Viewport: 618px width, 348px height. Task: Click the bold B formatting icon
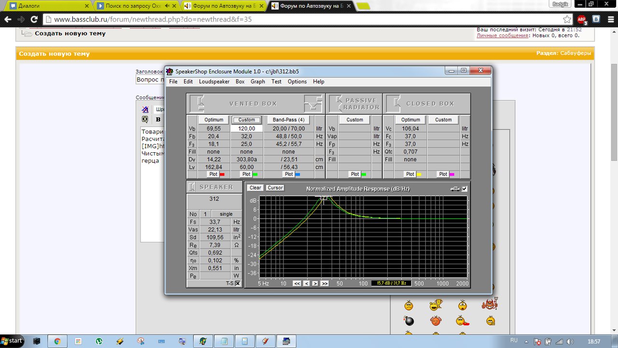click(x=158, y=119)
